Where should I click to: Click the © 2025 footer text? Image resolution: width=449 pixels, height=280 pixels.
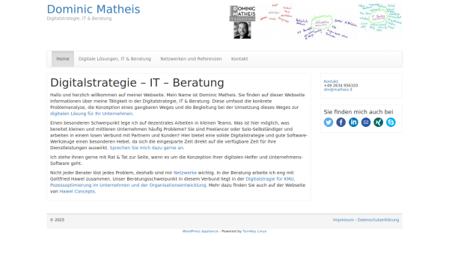[58, 220]
